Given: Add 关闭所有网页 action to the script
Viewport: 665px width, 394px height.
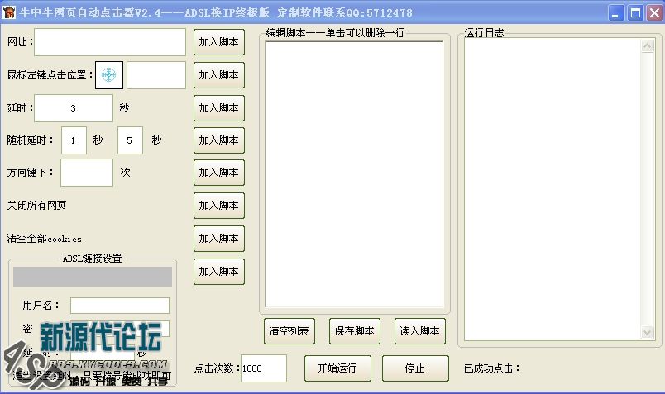Looking at the screenshot, I should point(219,205).
